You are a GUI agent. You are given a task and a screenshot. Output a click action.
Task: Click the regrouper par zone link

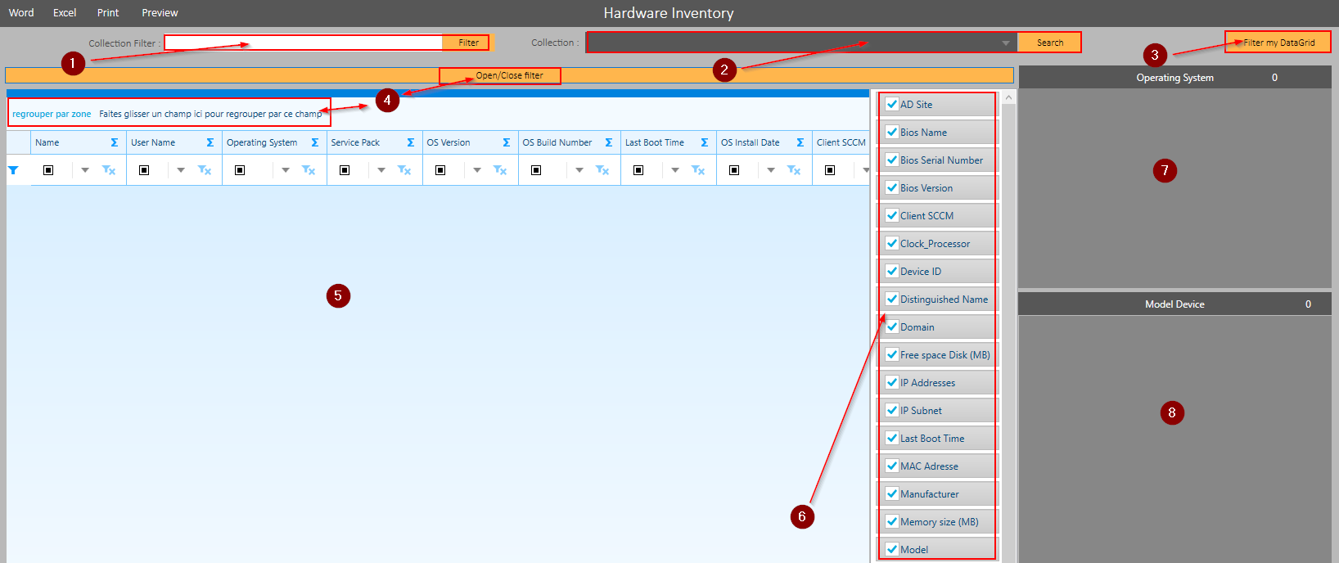(52, 114)
